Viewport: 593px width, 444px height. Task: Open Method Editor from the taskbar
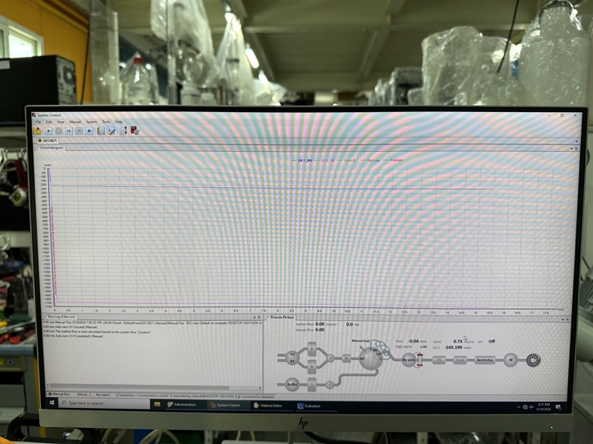(x=272, y=406)
